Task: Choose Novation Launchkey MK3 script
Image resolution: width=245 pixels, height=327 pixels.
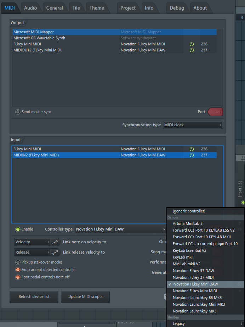Action: coord(205,311)
